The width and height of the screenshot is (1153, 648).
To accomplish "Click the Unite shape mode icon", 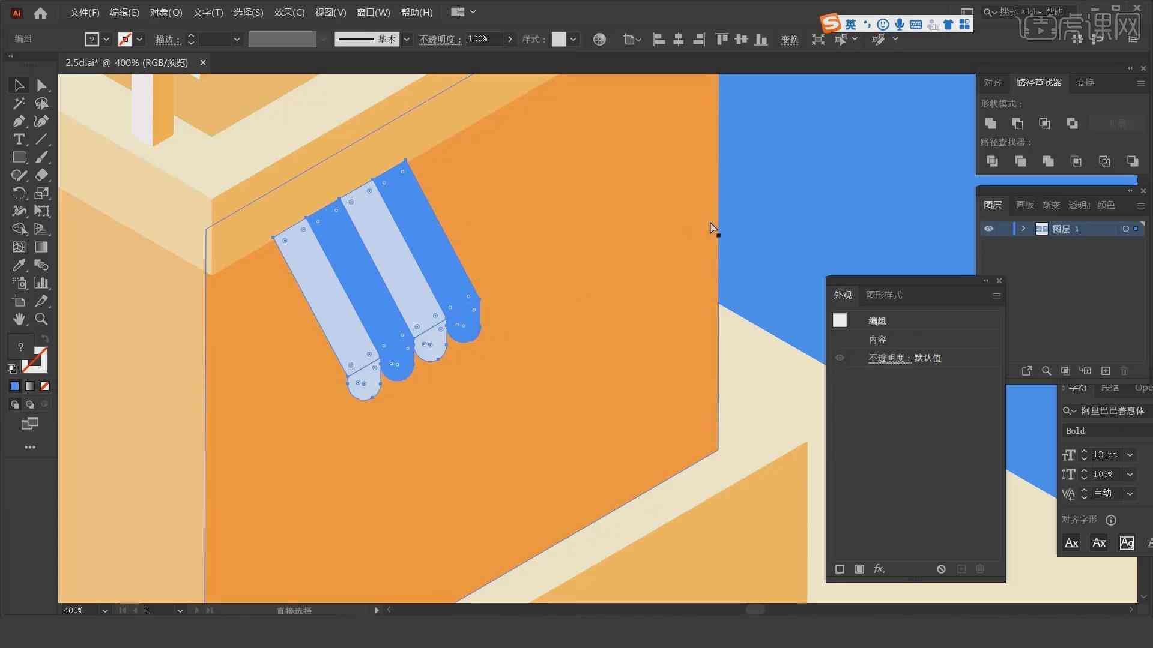I will click(990, 123).
